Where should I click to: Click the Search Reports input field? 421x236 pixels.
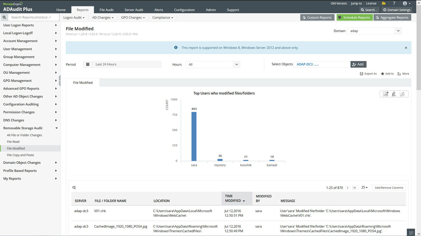(x=34, y=17)
